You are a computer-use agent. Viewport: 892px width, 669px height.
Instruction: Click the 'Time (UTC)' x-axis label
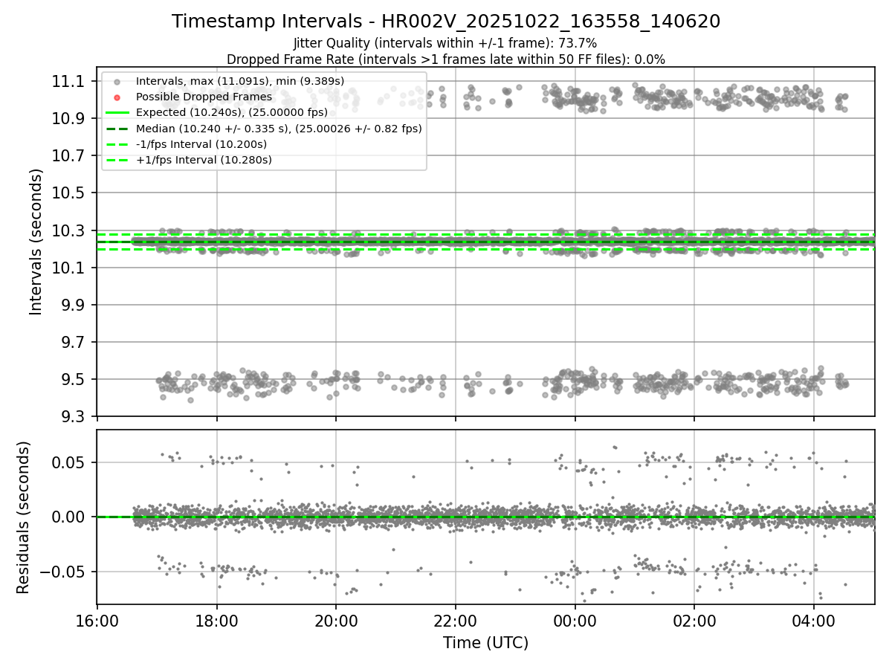coord(485,643)
